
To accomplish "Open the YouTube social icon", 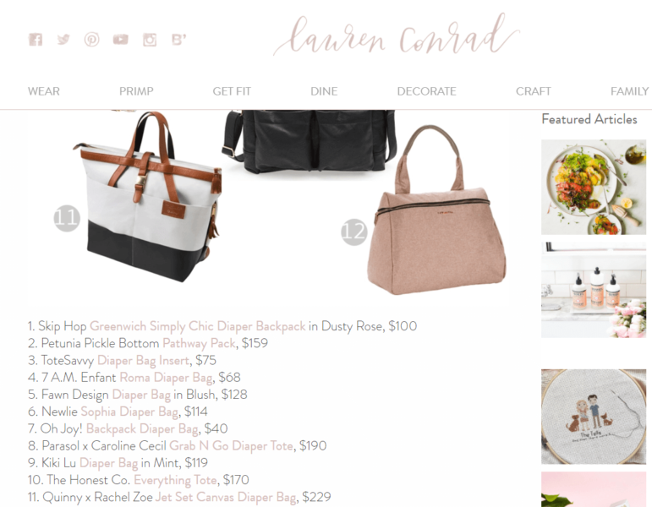I will pos(121,40).
